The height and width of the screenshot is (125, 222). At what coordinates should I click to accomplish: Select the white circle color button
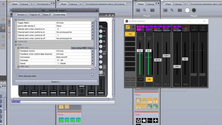[x=187, y=10]
